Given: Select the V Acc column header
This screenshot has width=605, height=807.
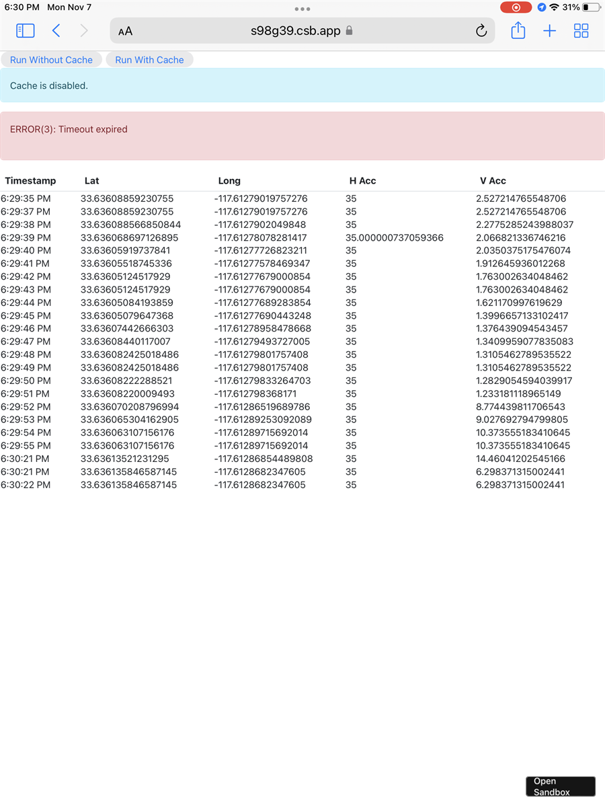Looking at the screenshot, I should 493,181.
